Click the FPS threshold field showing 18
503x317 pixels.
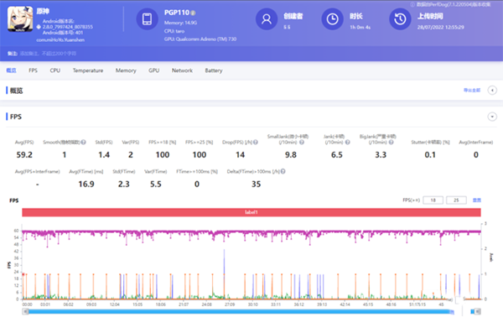pos(433,200)
